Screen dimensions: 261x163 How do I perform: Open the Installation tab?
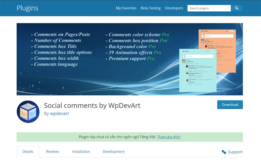[81, 152]
